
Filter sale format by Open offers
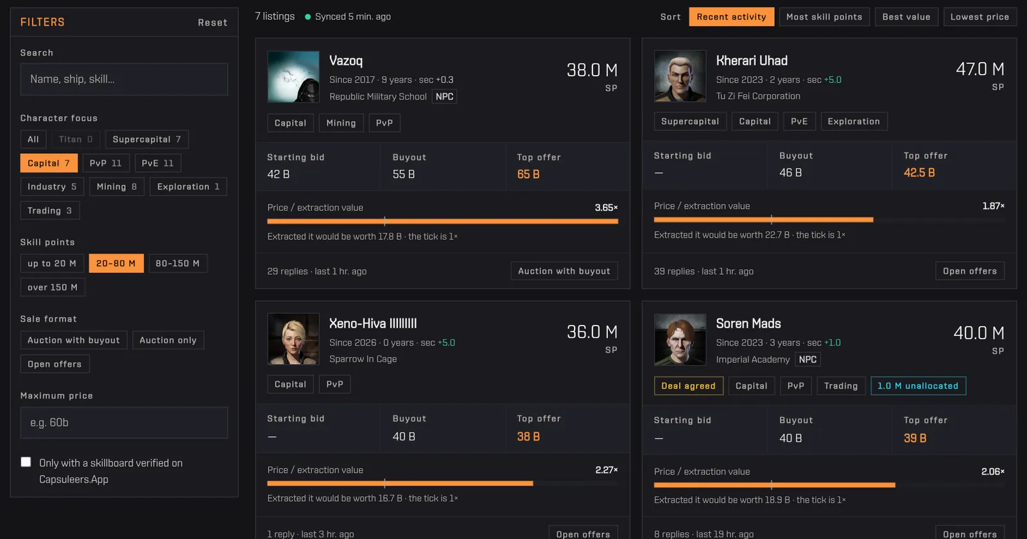pos(55,364)
